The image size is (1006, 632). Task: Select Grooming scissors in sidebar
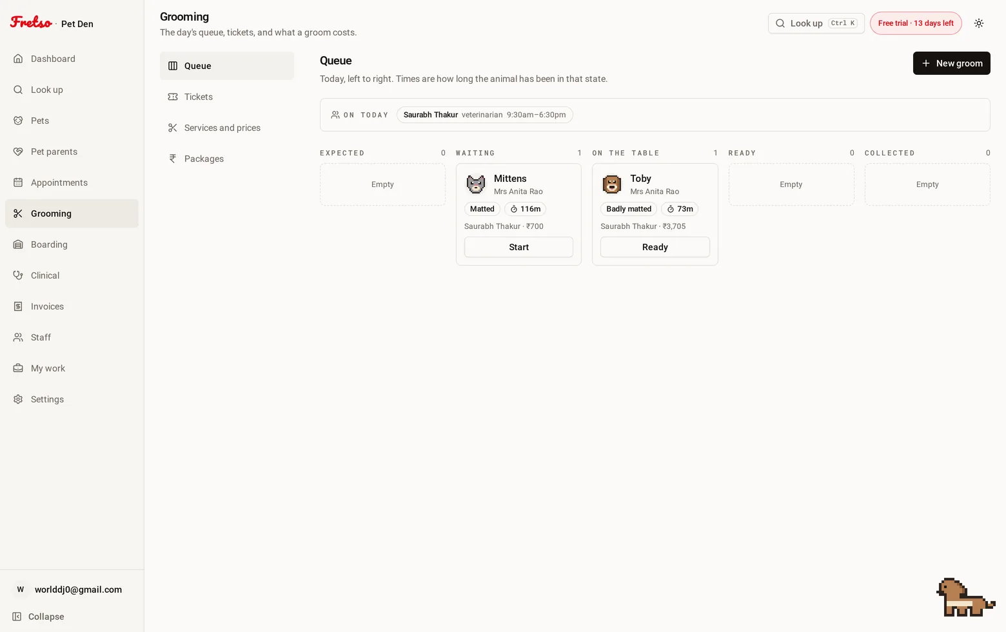click(18, 213)
